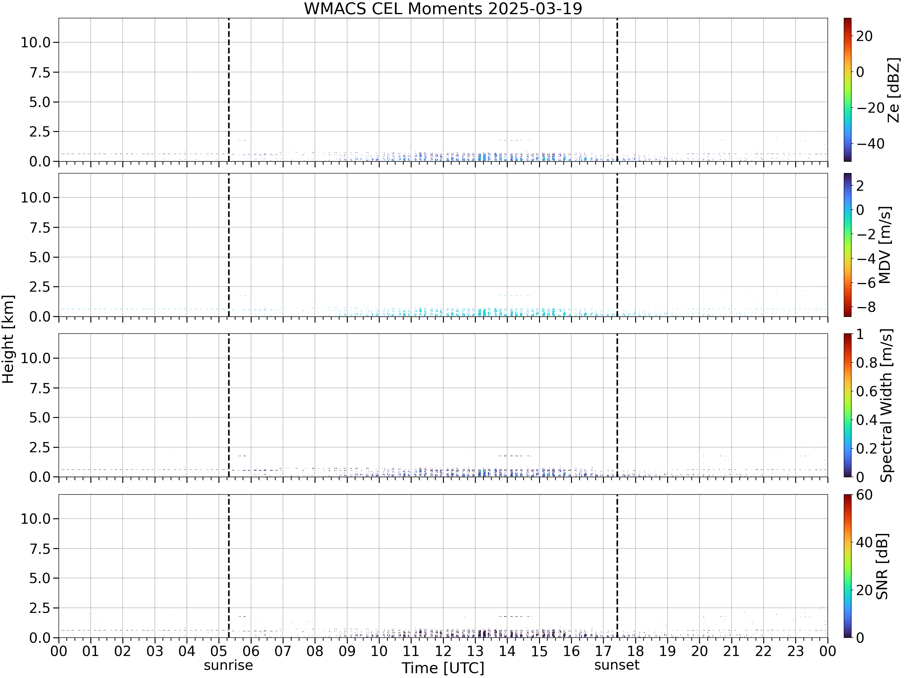The height and width of the screenshot is (678, 904).
Task: Click the Height [km] axis label
Action: [8, 339]
